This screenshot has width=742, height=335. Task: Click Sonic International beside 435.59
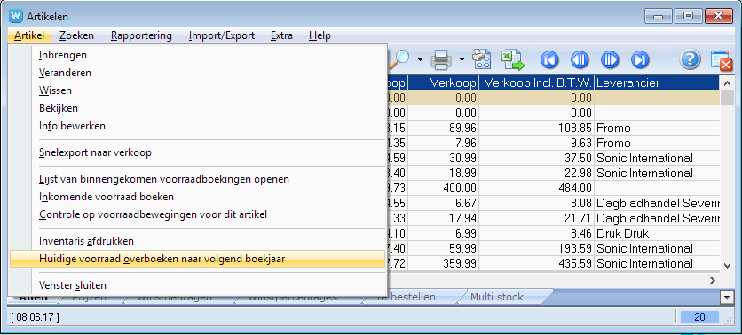click(x=658, y=263)
